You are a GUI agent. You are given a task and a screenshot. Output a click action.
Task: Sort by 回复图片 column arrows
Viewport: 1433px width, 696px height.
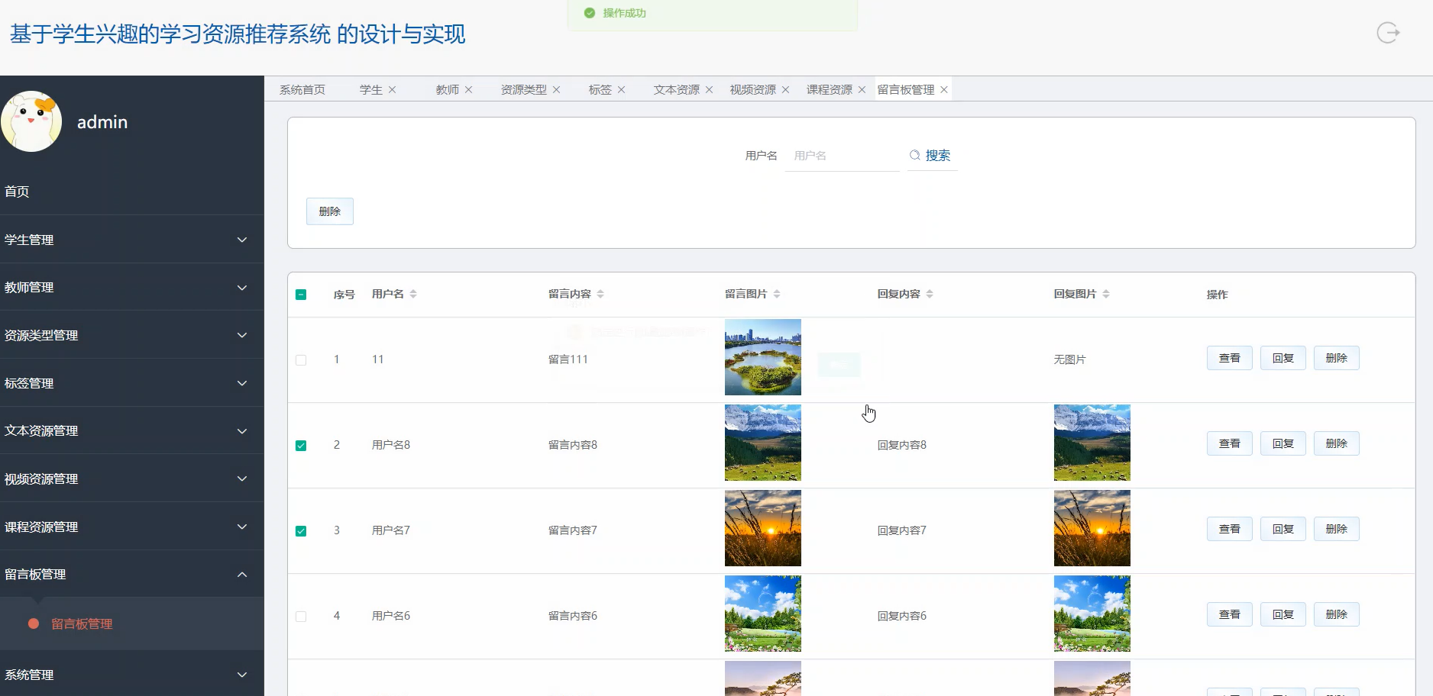(x=1106, y=294)
